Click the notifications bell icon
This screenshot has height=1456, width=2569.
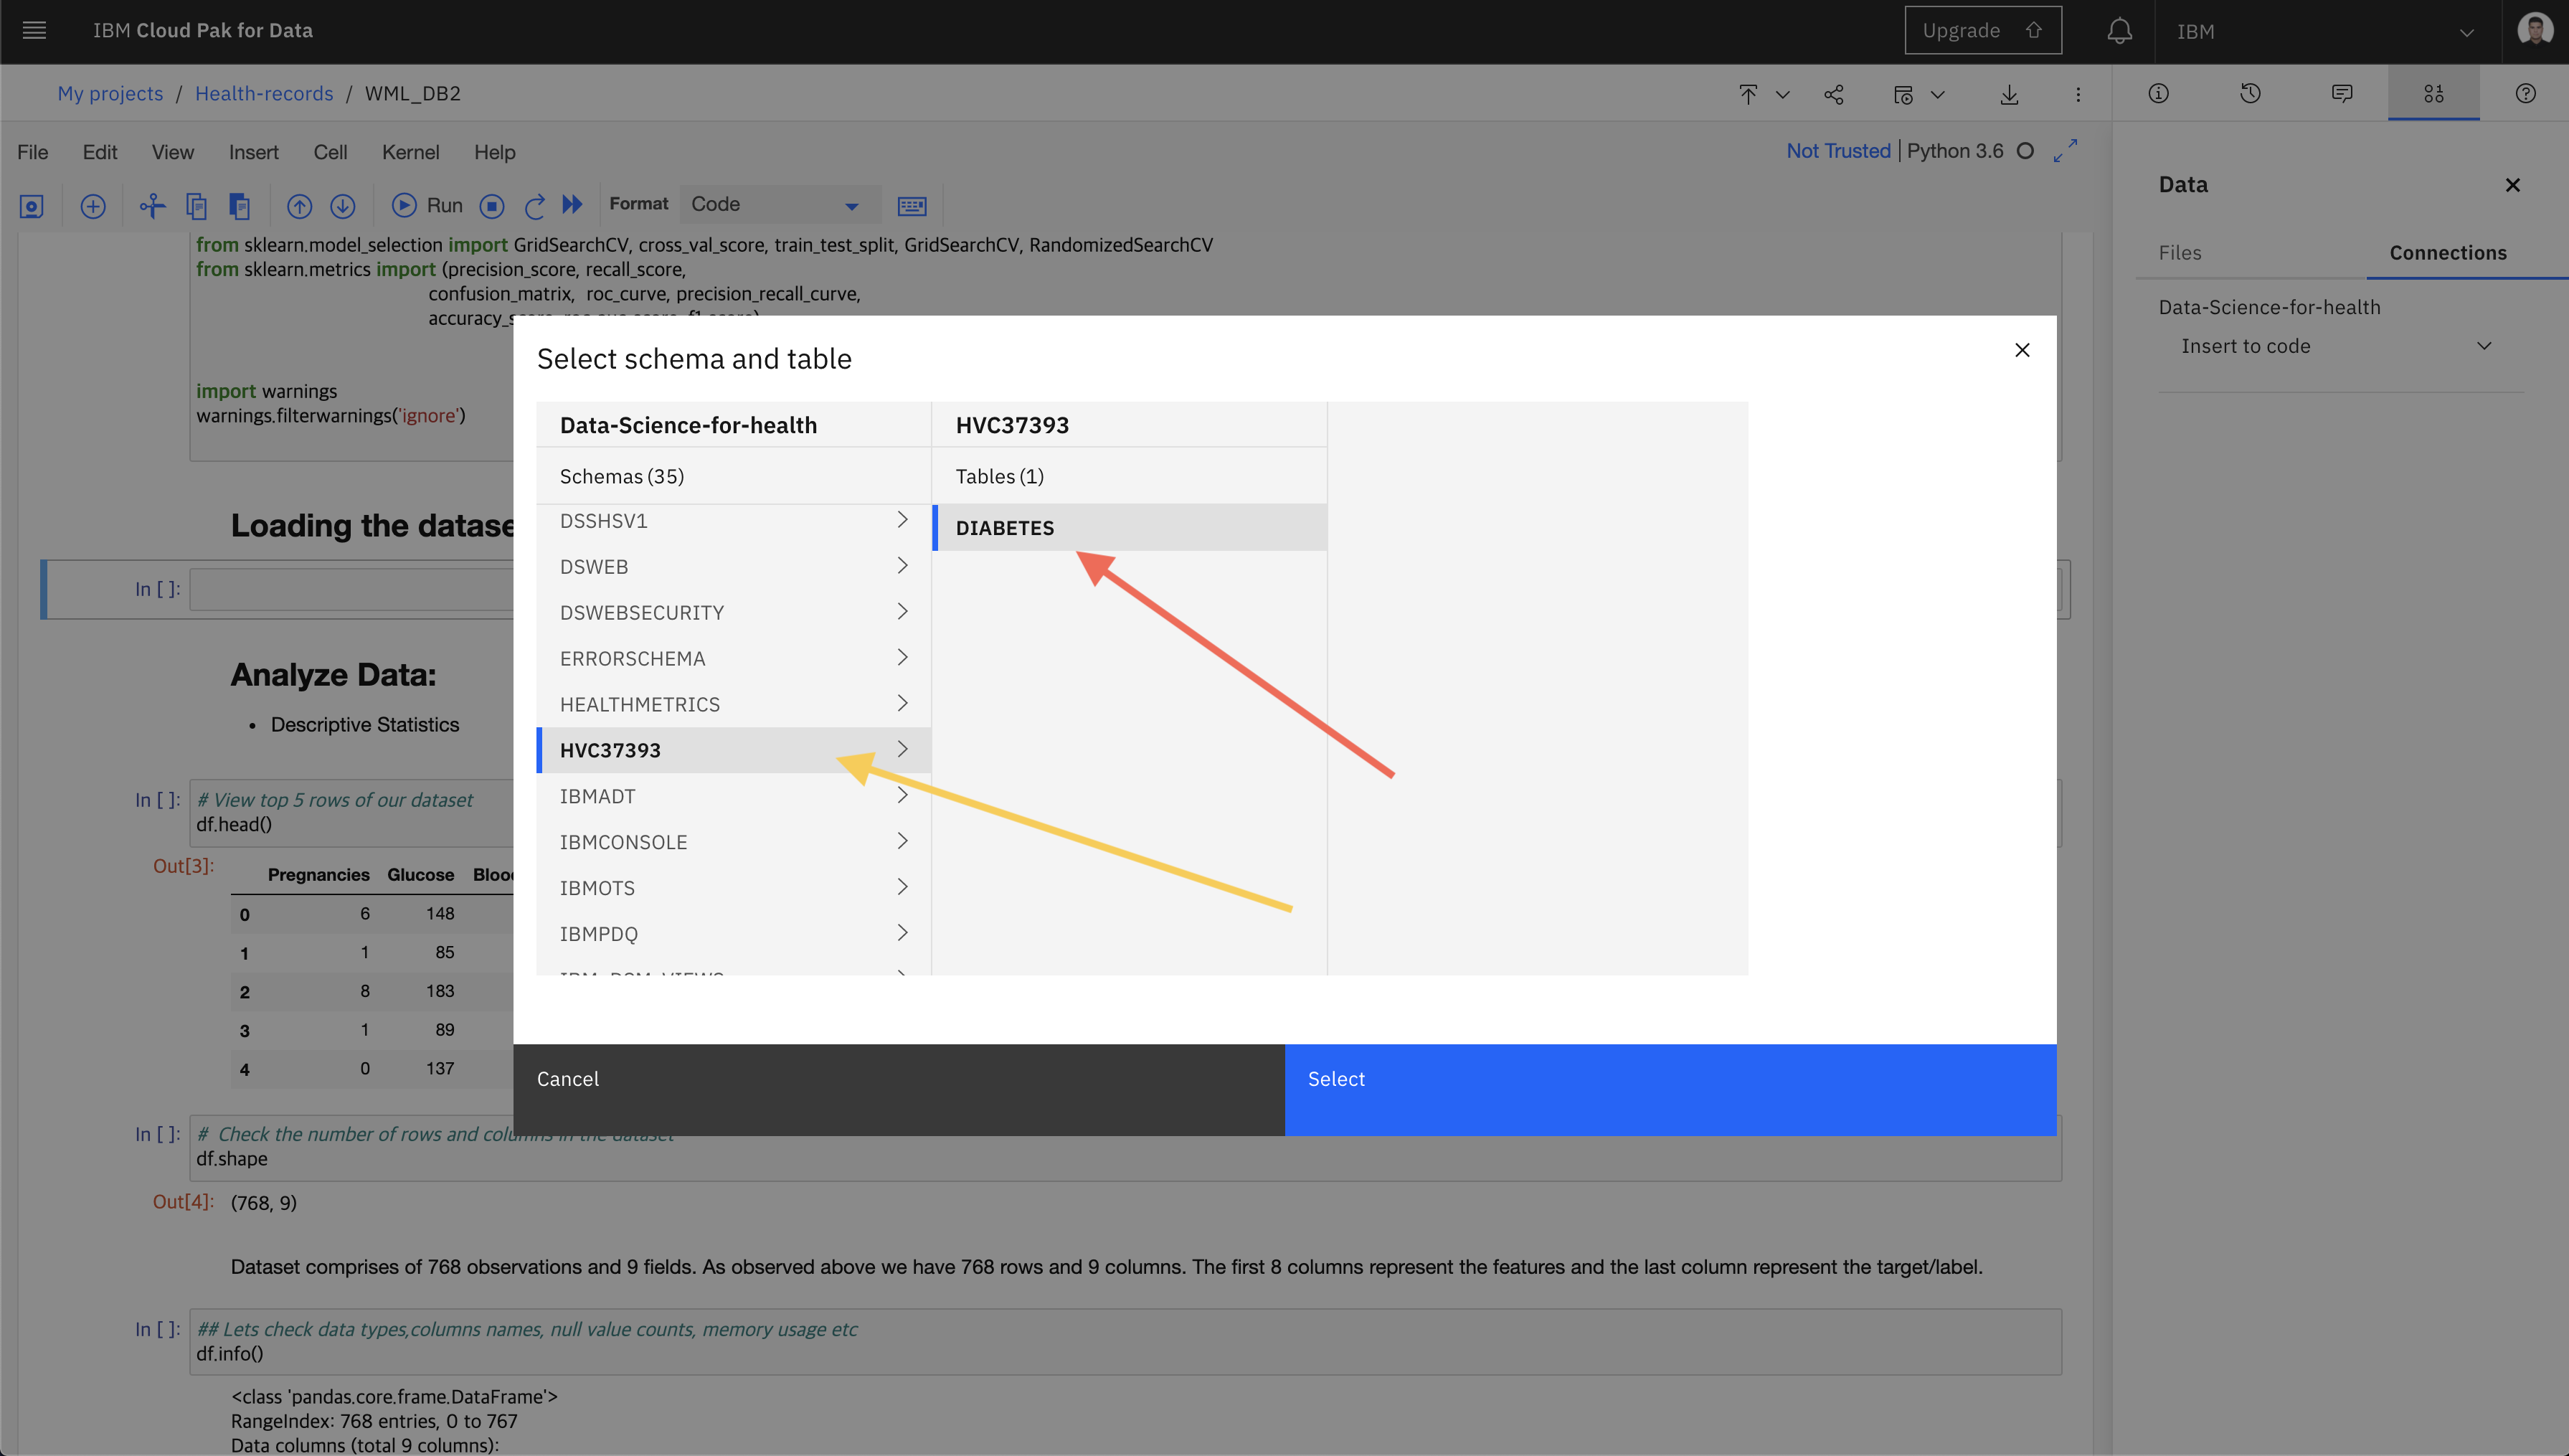[x=2119, y=30]
